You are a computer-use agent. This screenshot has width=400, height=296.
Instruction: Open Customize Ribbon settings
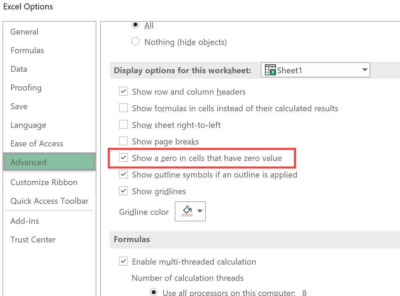click(x=44, y=182)
